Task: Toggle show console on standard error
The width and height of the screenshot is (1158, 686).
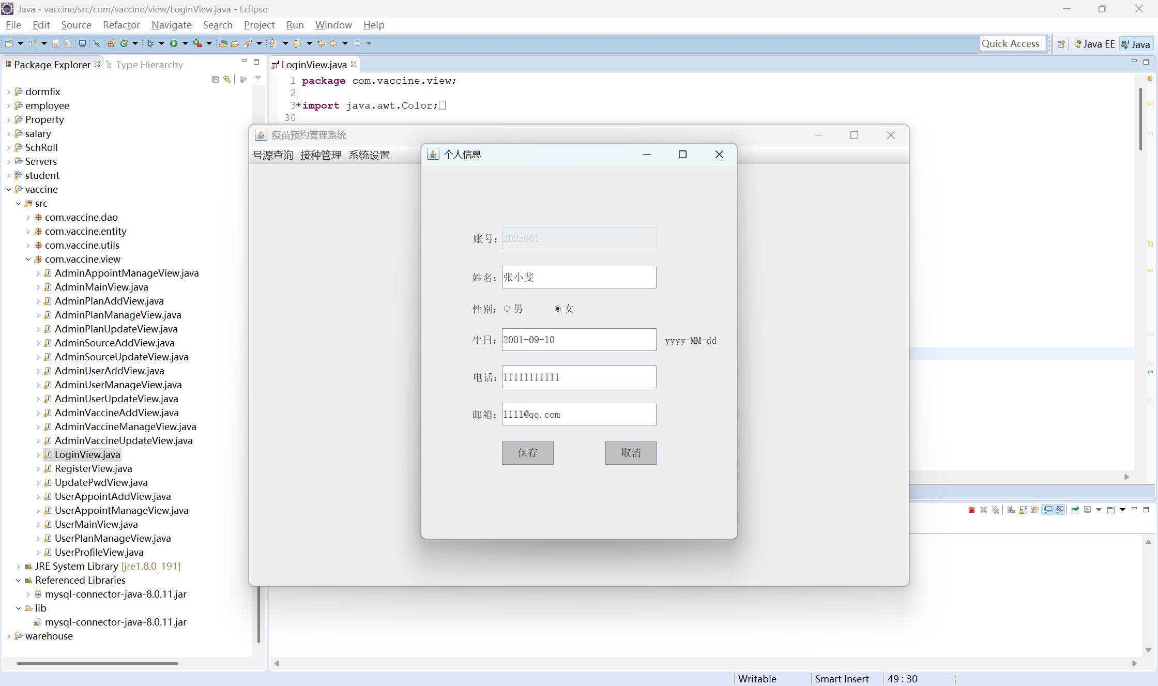Action: pos(1059,510)
